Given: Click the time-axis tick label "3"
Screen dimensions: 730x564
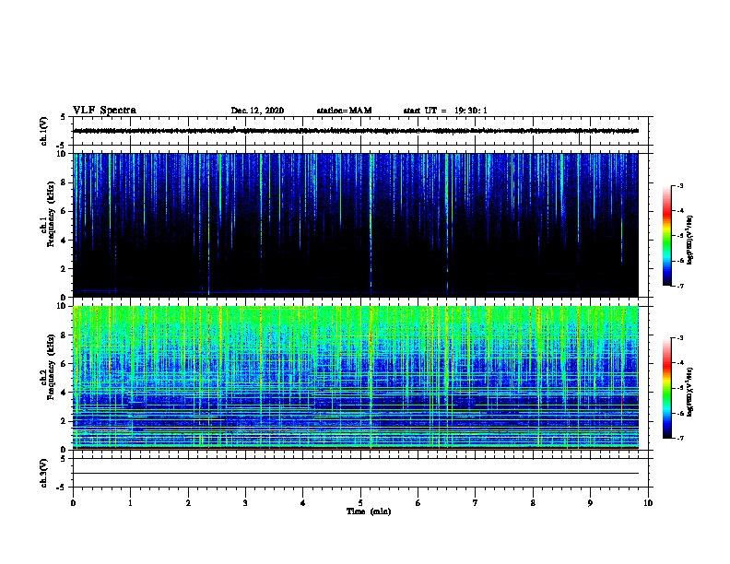Looking at the screenshot, I should pos(245,503).
